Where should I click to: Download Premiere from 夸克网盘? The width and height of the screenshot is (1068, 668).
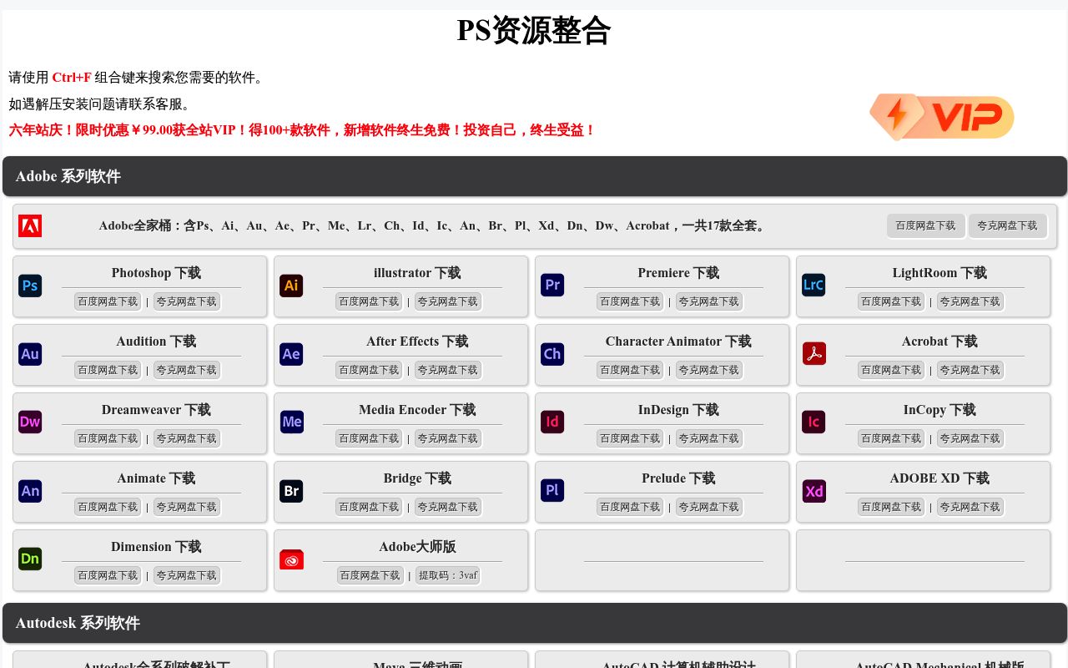[709, 301]
